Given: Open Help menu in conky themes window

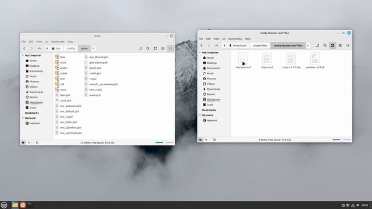Looking at the screenshot, I should [x=248, y=39].
